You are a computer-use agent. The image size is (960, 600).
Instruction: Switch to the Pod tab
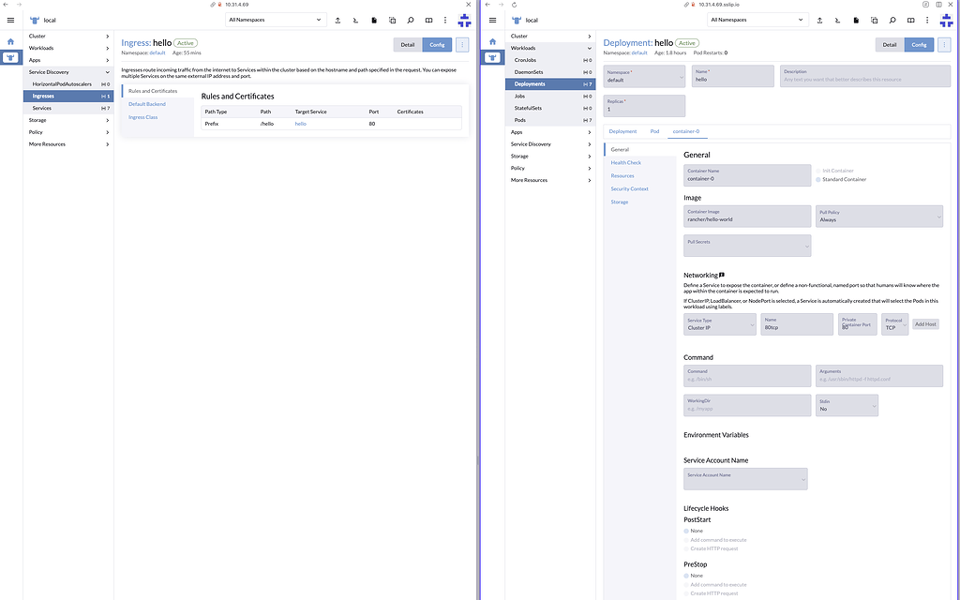(x=655, y=131)
